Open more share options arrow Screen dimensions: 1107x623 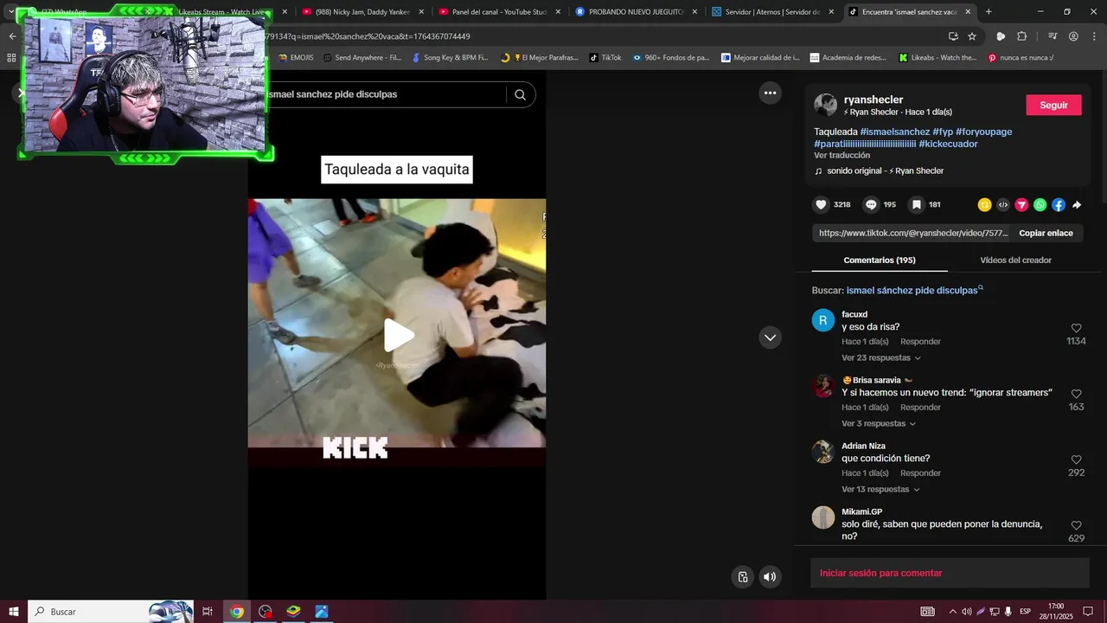click(x=1077, y=205)
